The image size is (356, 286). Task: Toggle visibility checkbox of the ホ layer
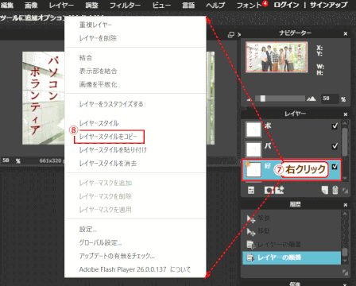coord(335,126)
